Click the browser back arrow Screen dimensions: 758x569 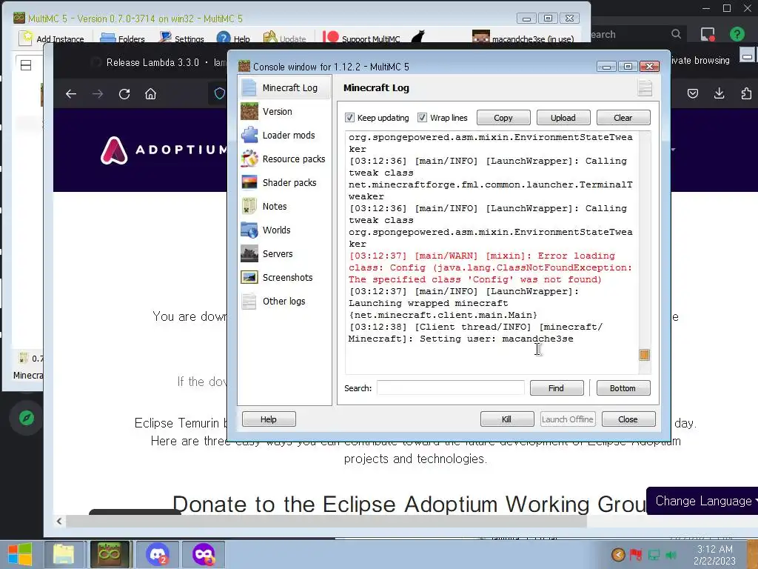point(71,94)
